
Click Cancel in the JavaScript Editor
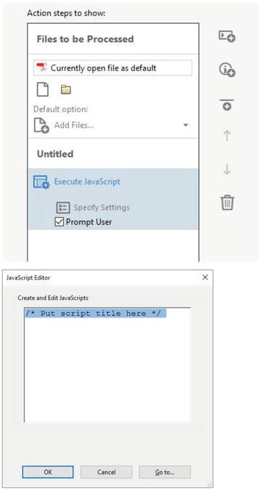(x=106, y=472)
